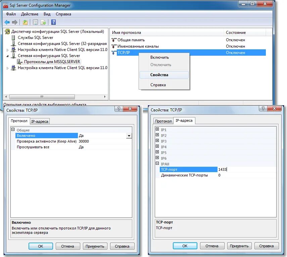
Task: Select the Общая память protocol row
Action: (x=189, y=40)
